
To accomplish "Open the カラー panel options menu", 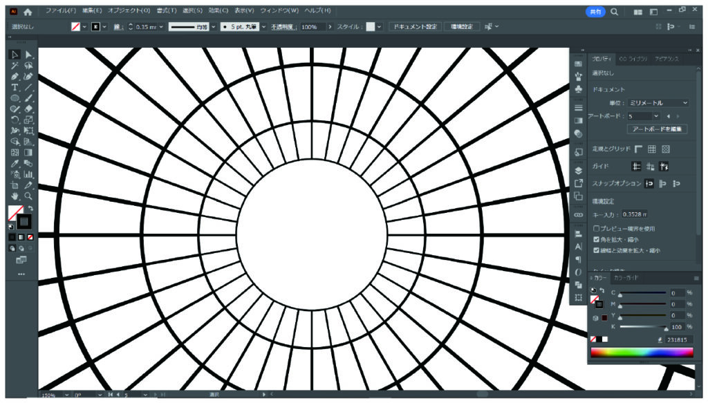I will 696,279.
